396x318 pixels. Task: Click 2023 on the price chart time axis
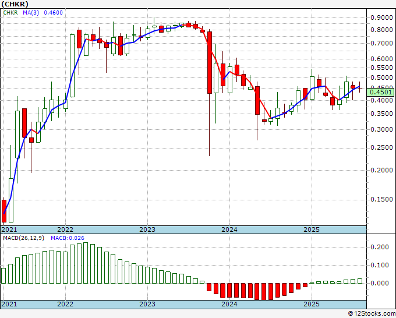click(147, 229)
